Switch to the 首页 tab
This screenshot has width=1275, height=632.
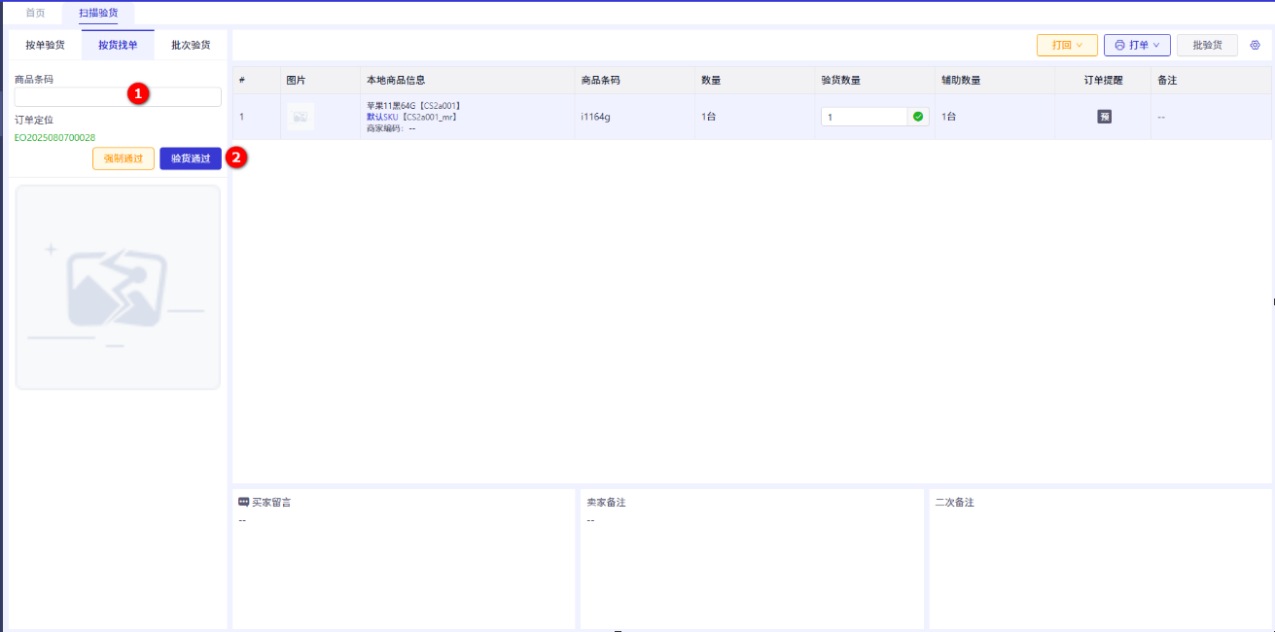coord(35,13)
